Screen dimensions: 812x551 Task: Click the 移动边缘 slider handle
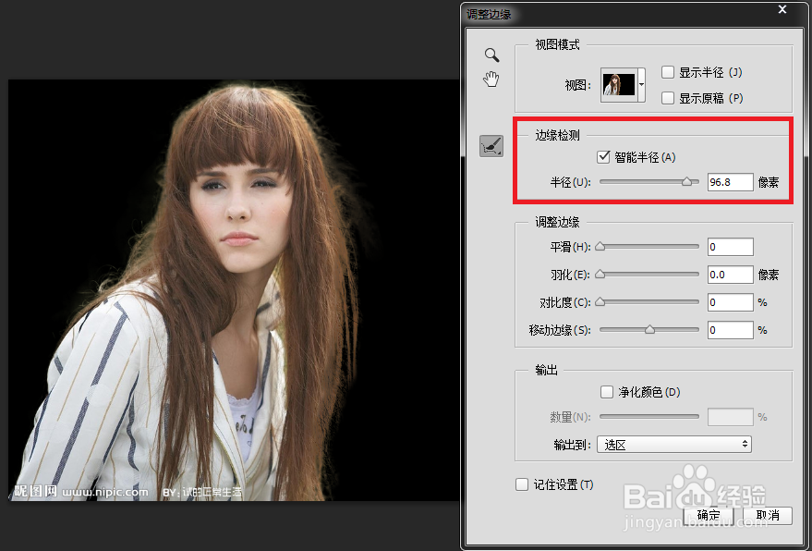649,330
